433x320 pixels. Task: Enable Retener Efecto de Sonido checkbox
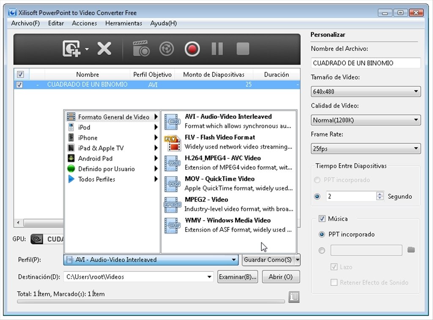334,282
